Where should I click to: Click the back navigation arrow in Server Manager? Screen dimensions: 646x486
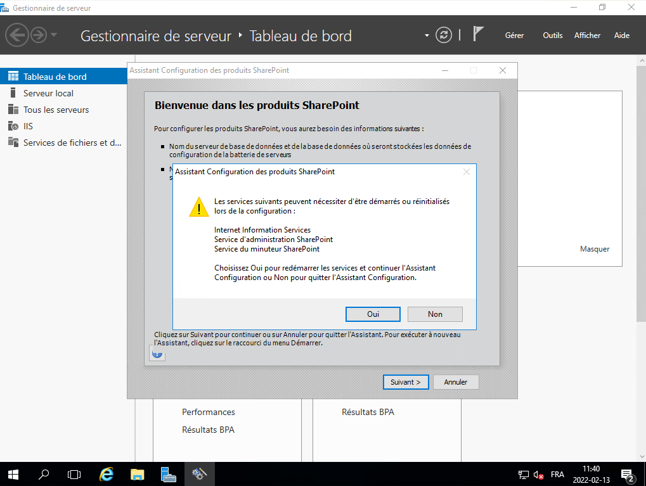coord(17,35)
